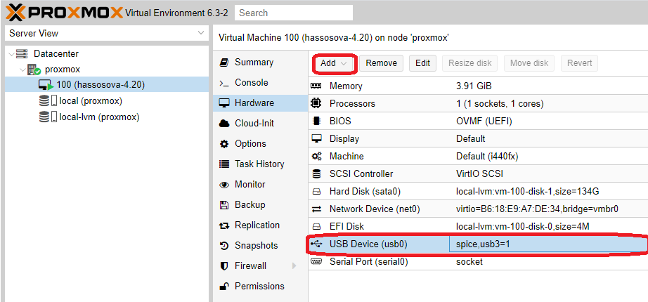
Task: Select the Memory hardware row
Action: [478, 86]
